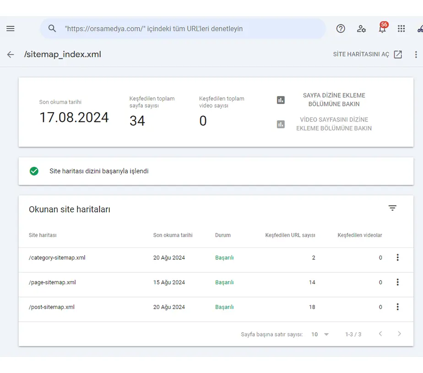Screen dimensions: 423x373
Task: Open notifications bell with 56 badge
Action: [x=383, y=27]
